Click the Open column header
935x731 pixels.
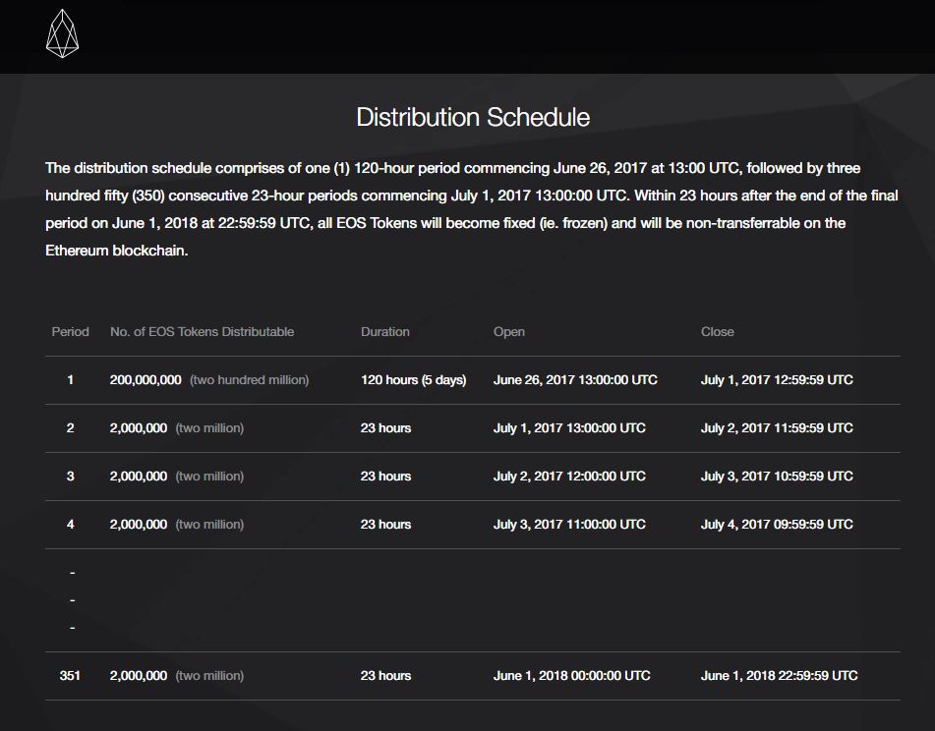click(509, 332)
